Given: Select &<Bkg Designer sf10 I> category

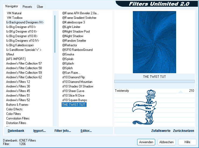Looking at the screenshot, I should click(21, 27).
